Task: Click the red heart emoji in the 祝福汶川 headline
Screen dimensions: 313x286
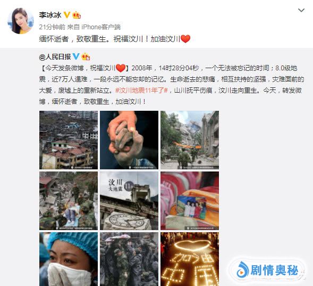Action: [121, 68]
